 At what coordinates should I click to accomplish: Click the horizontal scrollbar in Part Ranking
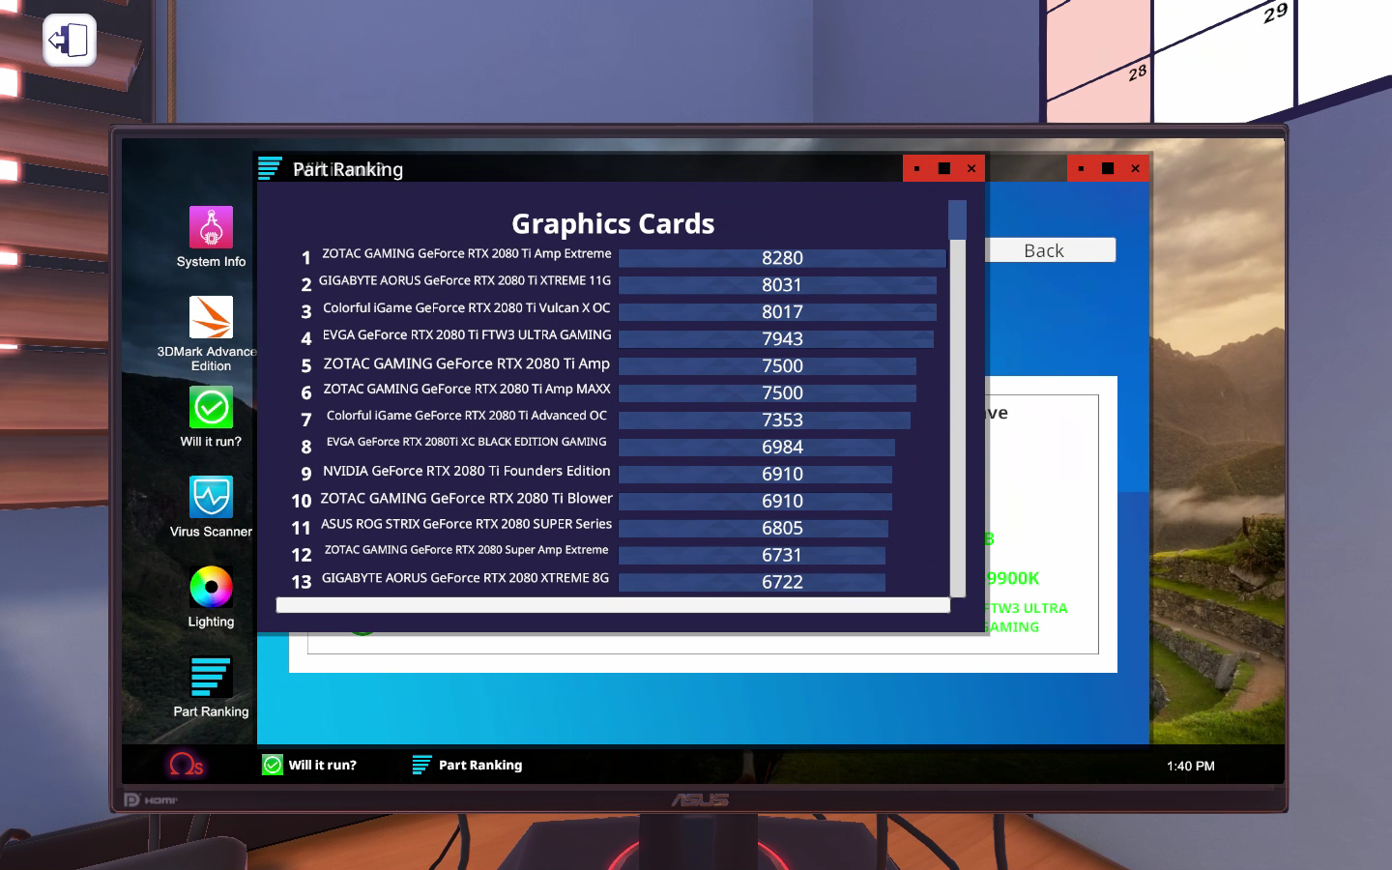coord(613,605)
